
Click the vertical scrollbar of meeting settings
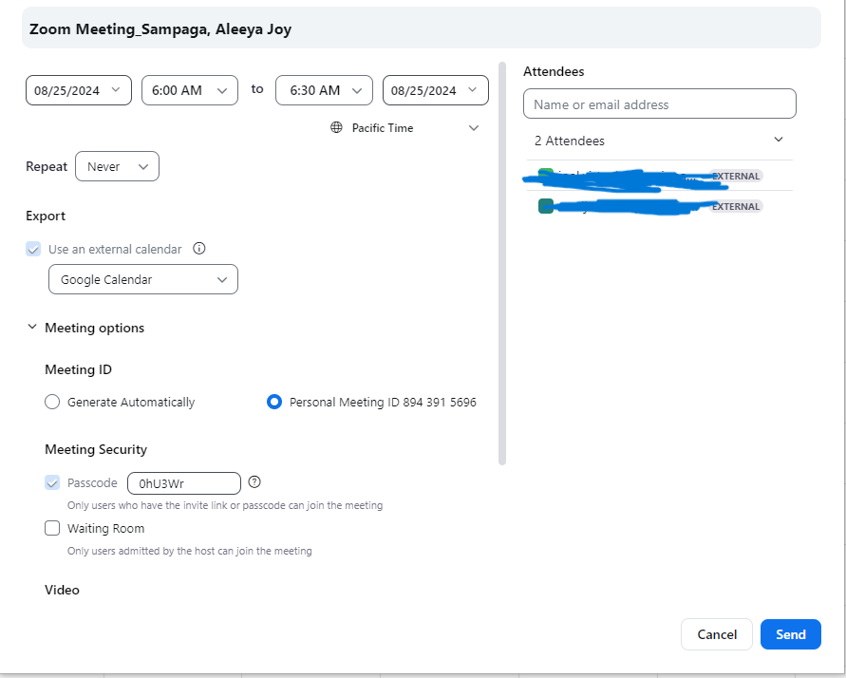[x=502, y=266]
